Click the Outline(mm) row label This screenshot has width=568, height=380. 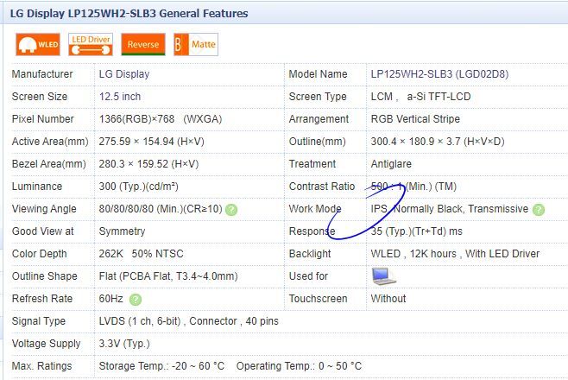(x=317, y=142)
